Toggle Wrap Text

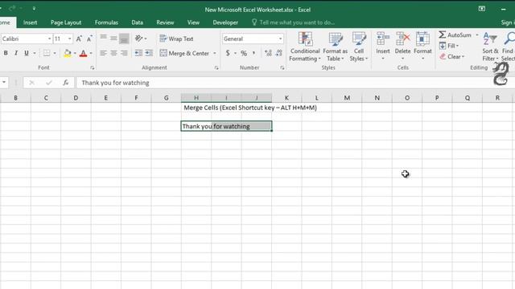(x=177, y=39)
